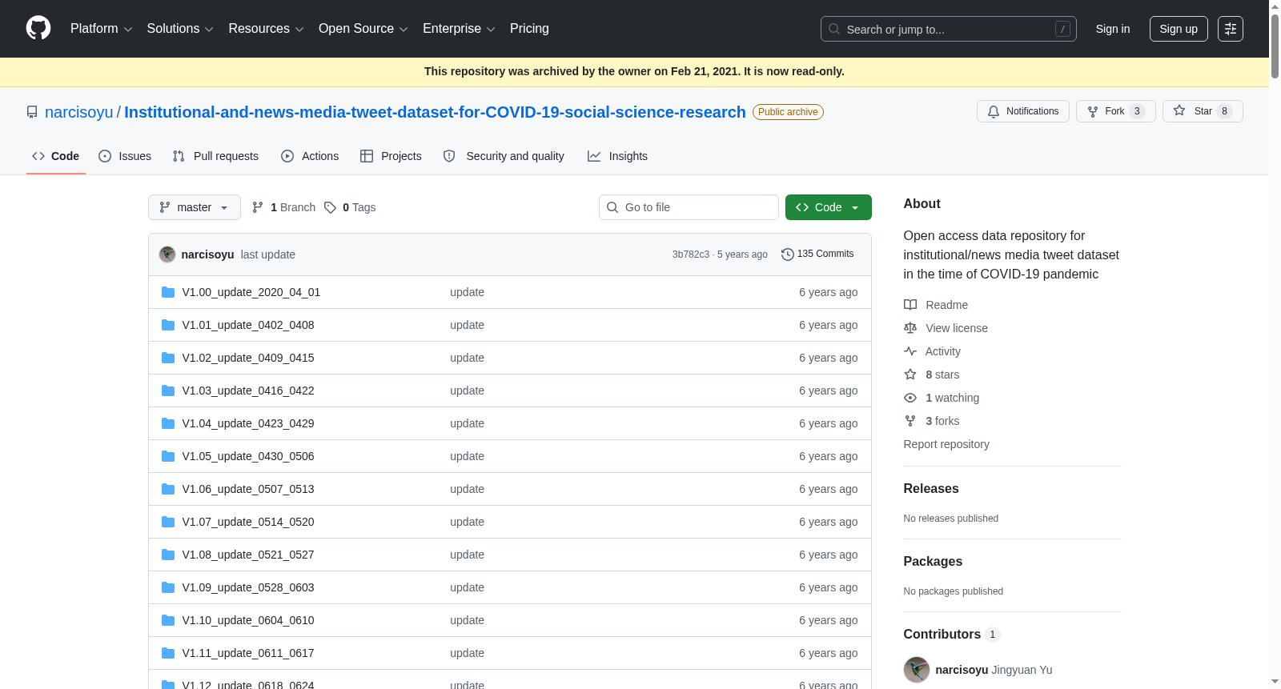Image resolution: width=1281 pixels, height=689 pixels.
Task: View the 1 watching list
Action: click(x=942, y=398)
